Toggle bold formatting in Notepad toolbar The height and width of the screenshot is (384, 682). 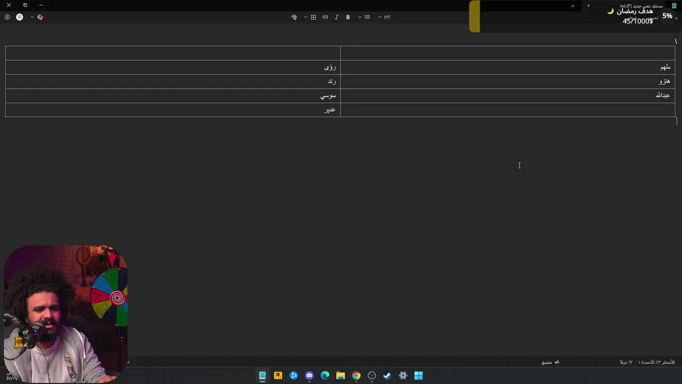[348, 17]
